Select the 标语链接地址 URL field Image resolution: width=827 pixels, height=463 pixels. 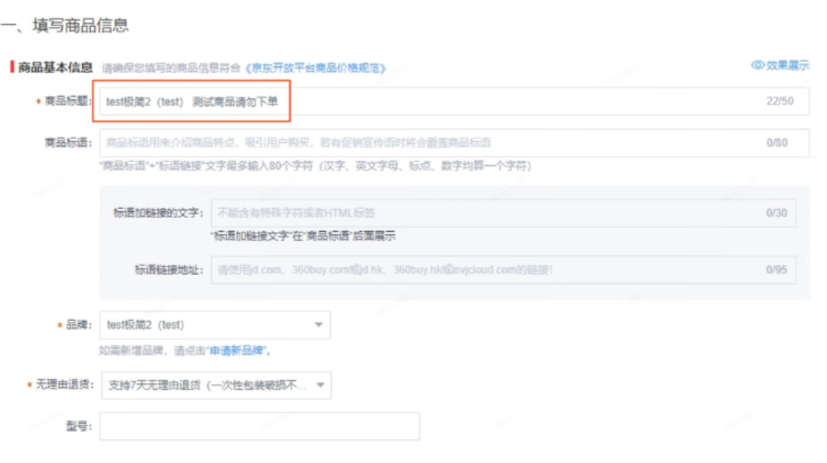click(483, 270)
